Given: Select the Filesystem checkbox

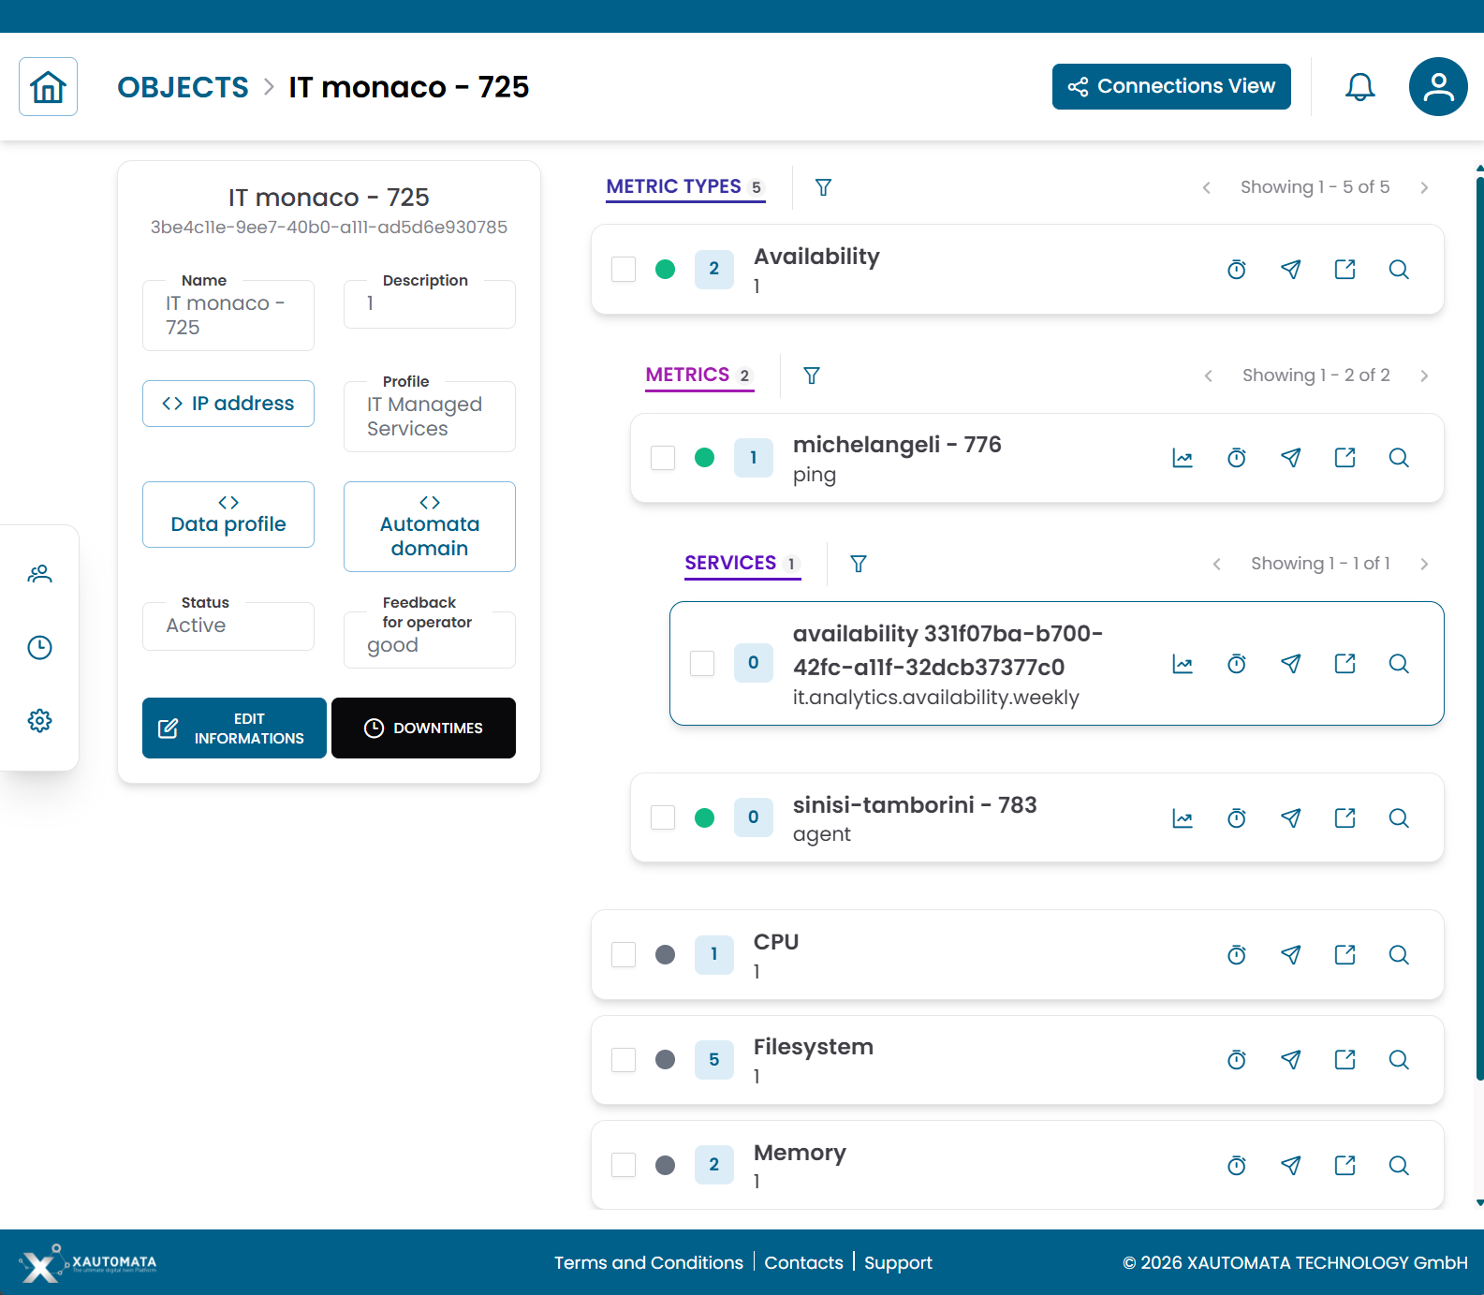Looking at the screenshot, I should [624, 1060].
